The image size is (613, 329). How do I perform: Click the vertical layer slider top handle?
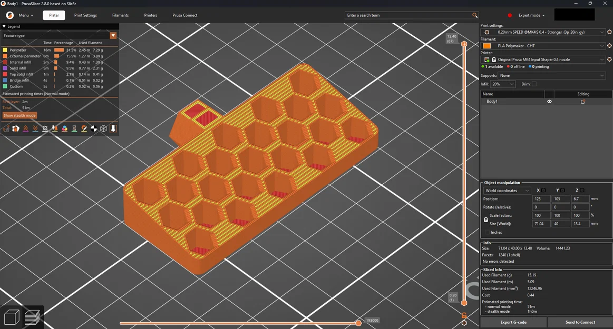tap(464, 44)
